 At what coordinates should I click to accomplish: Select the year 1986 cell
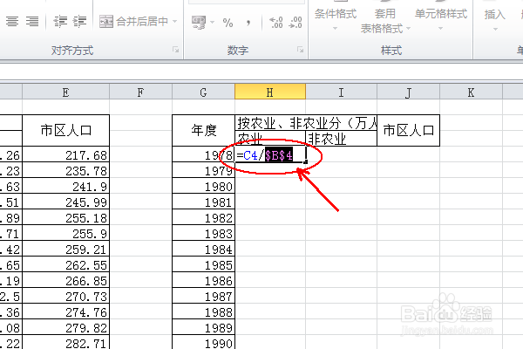click(x=203, y=281)
